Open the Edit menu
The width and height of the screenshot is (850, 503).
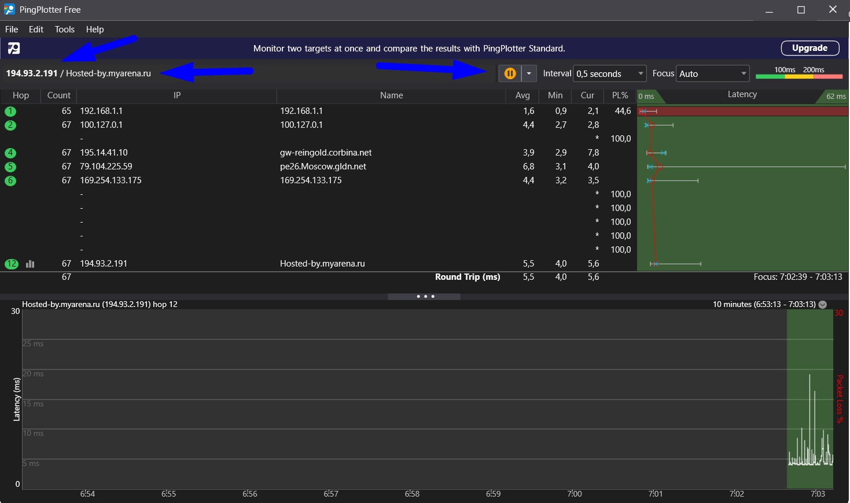[x=36, y=29]
